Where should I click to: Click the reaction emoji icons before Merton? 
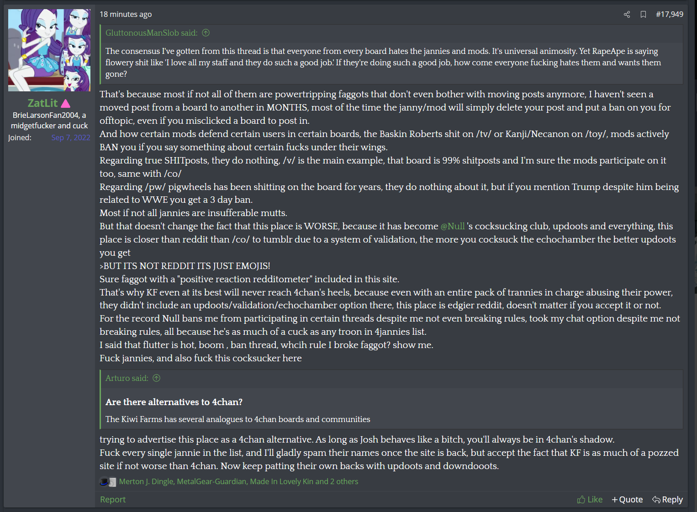pyautogui.click(x=108, y=482)
